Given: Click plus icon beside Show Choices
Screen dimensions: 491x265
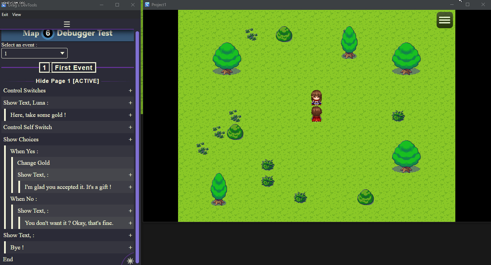Looking at the screenshot, I should (x=130, y=140).
